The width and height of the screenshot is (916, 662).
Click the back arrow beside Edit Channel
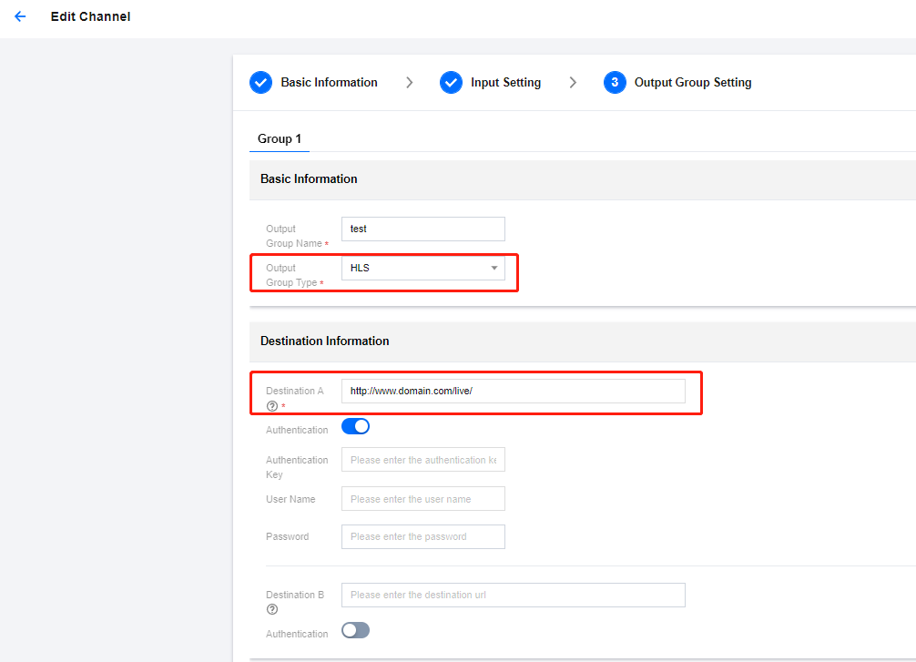20,16
